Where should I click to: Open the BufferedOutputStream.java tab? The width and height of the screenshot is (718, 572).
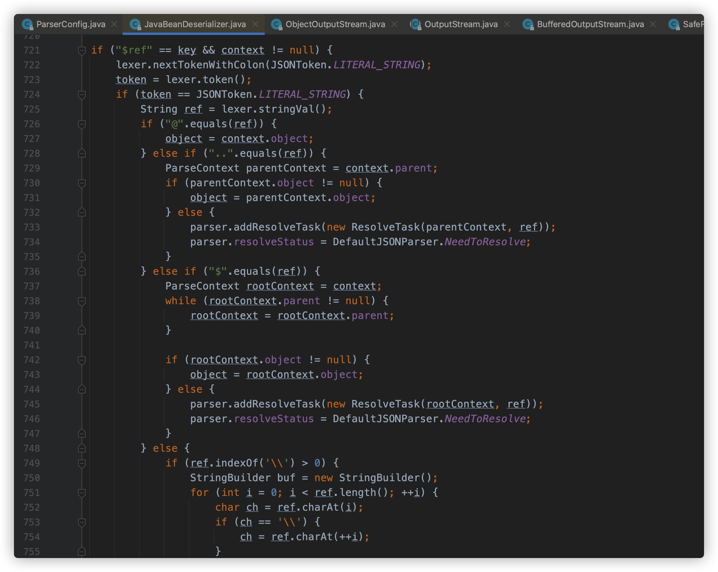[x=590, y=24]
